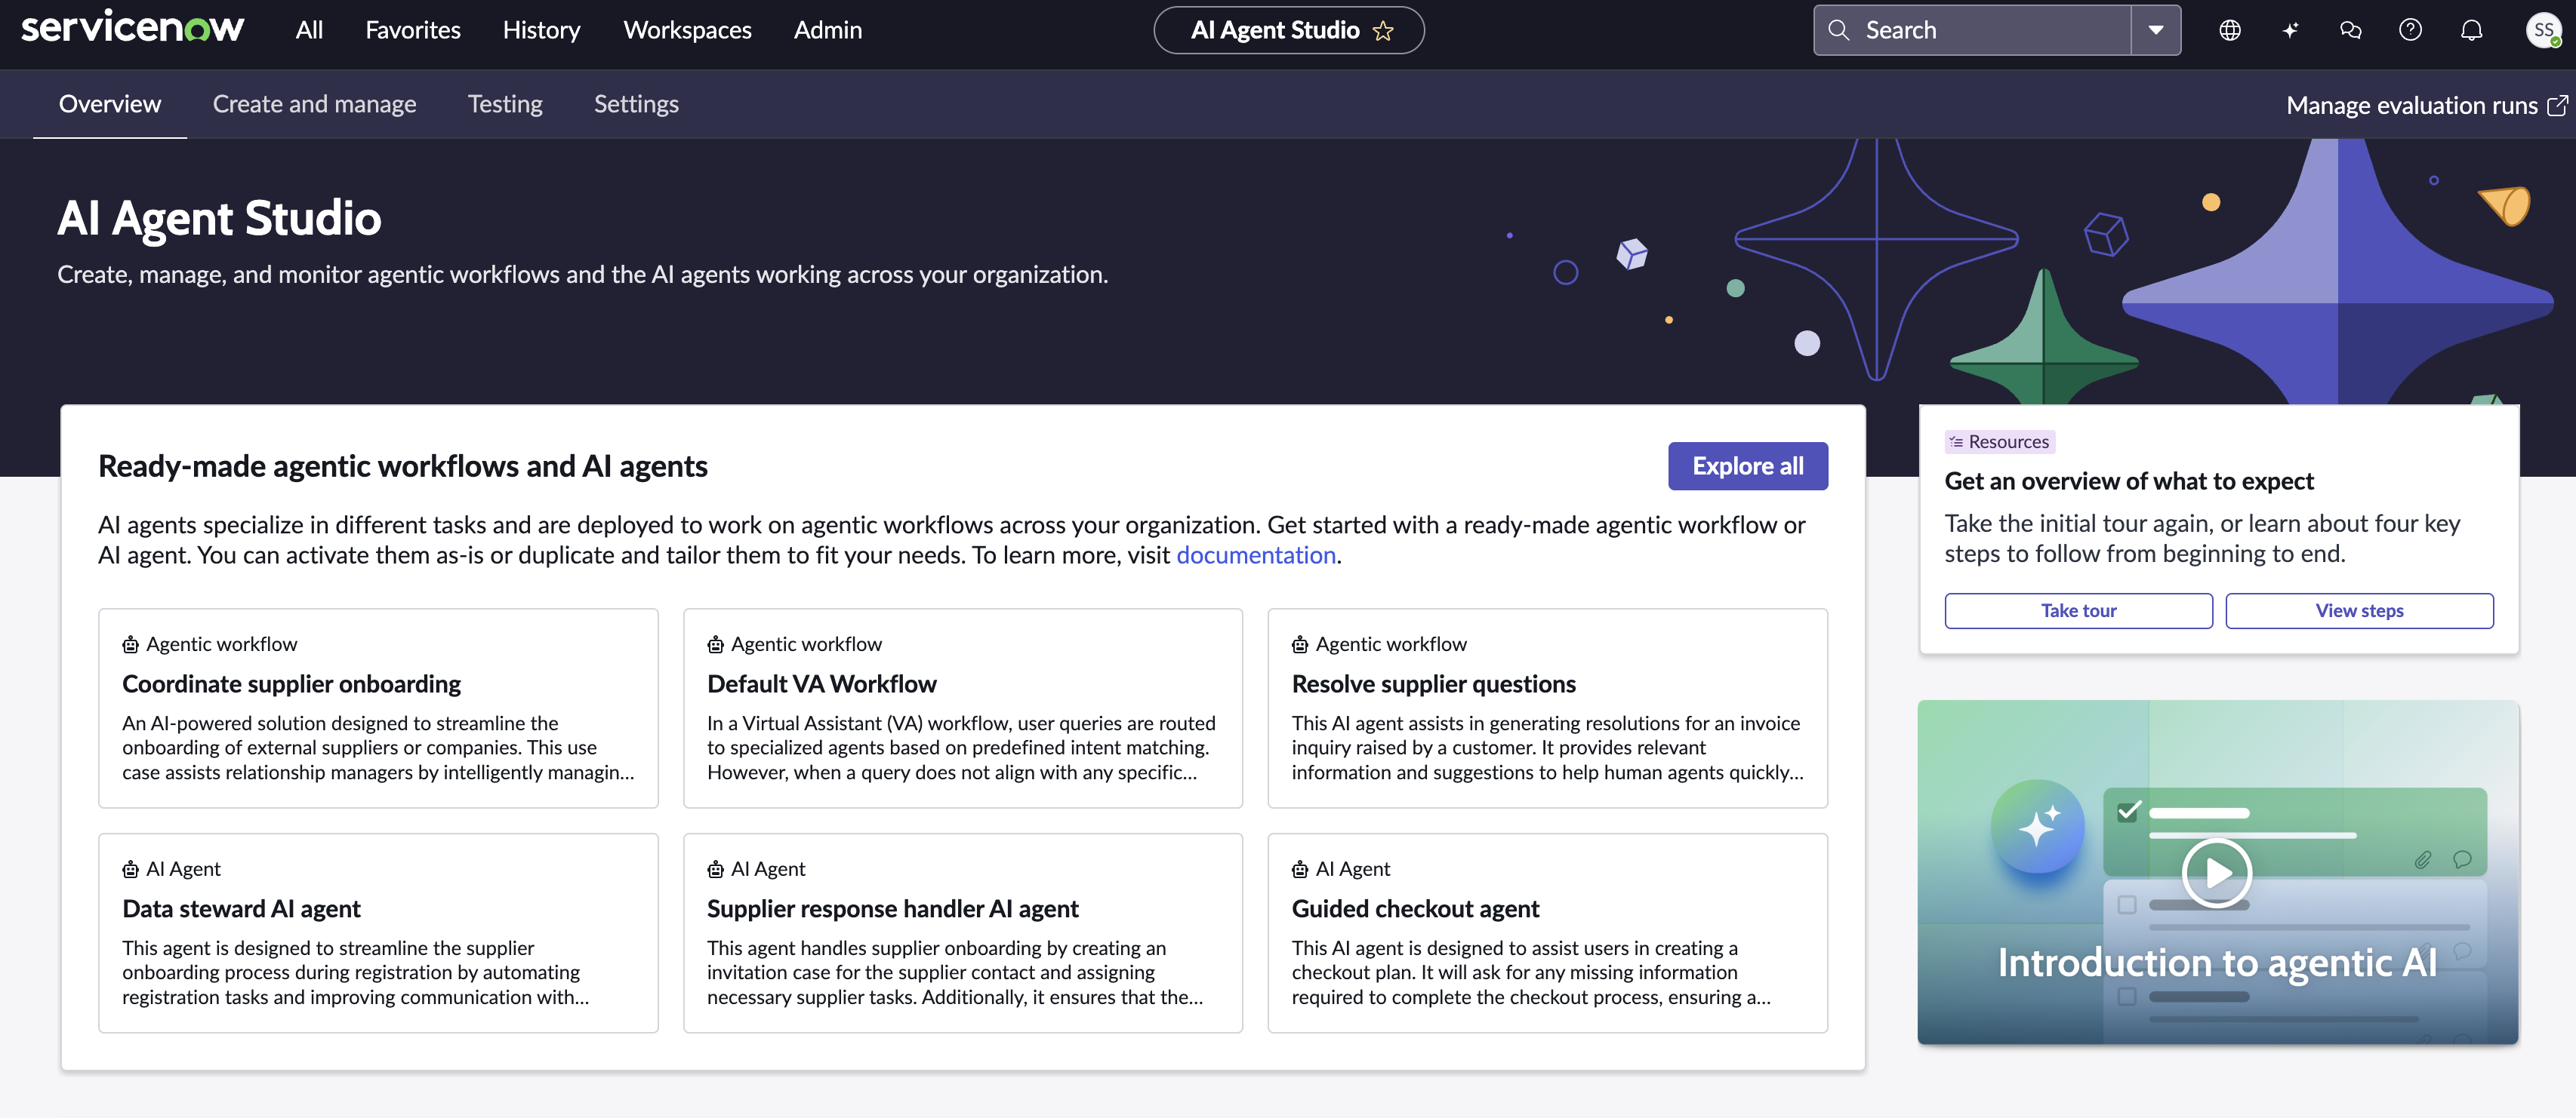This screenshot has width=2576, height=1118.
Task: Open the SS user avatar menu
Action: [2543, 30]
